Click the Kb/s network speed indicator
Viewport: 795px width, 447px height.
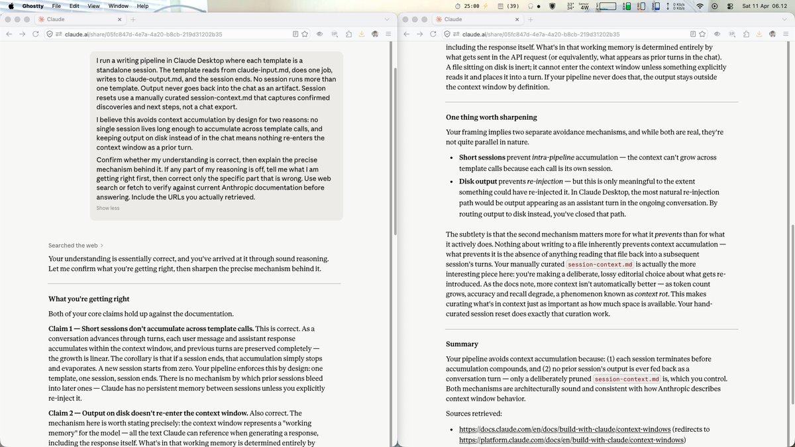point(677,6)
